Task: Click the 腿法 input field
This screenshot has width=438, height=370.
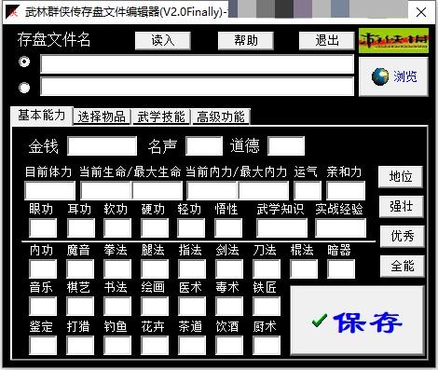Action: pyautogui.click(x=155, y=269)
